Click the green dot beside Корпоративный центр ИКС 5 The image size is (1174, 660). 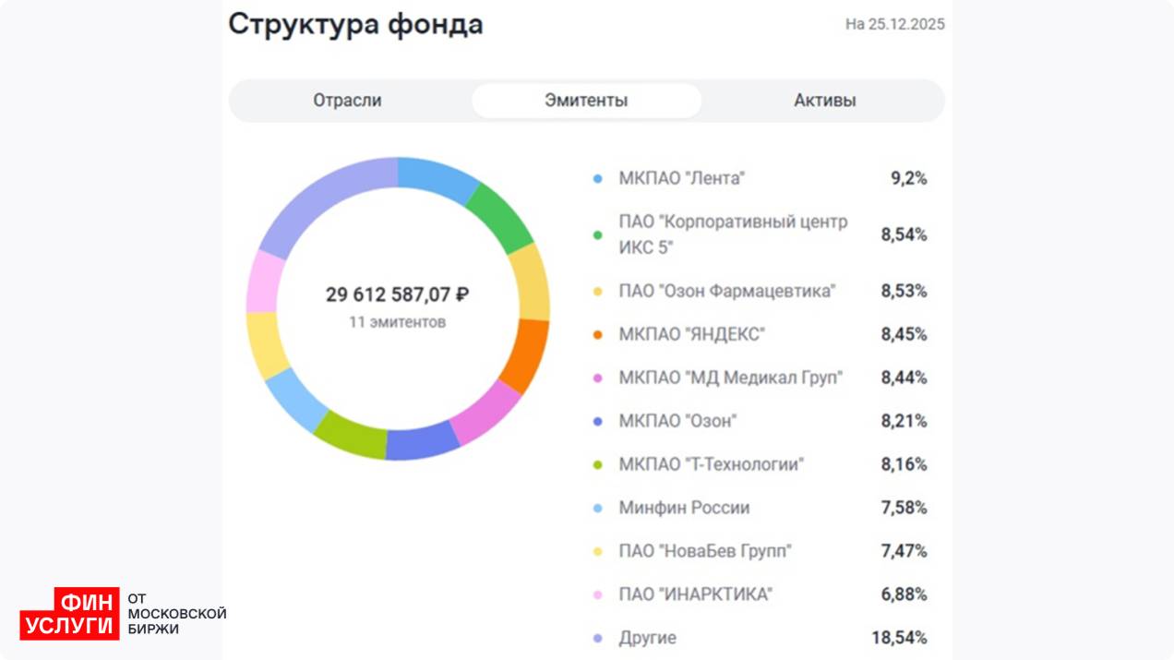tap(597, 235)
